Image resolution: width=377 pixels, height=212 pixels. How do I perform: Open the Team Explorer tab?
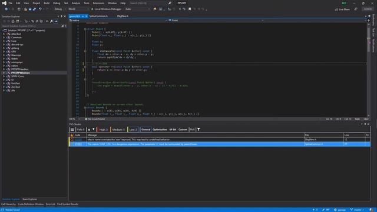pos(29,199)
